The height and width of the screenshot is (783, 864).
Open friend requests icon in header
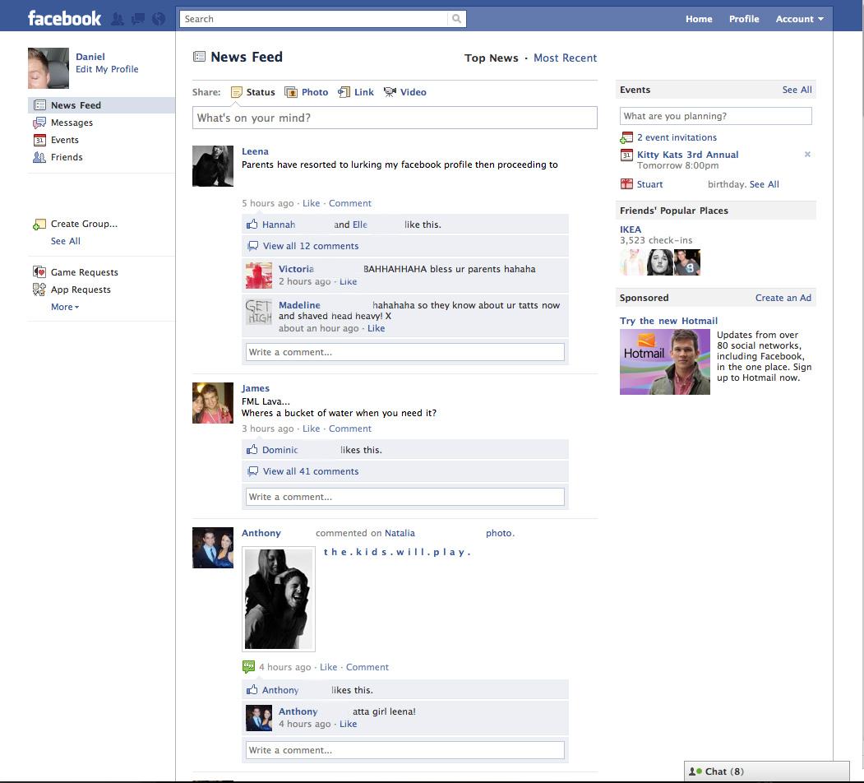pos(118,19)
